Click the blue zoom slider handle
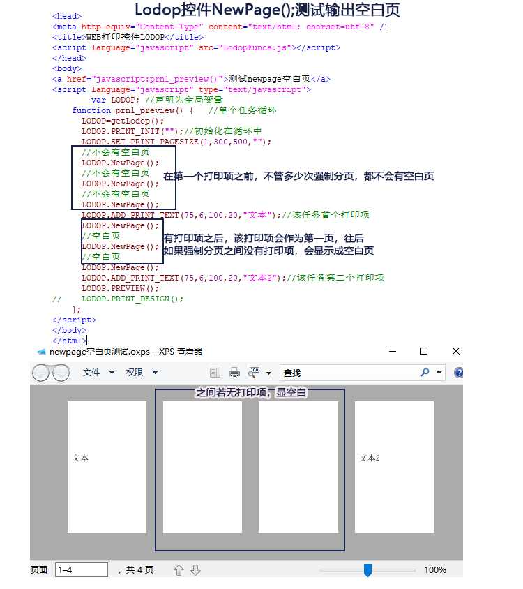523x589 pixels. tap(368, 570)
